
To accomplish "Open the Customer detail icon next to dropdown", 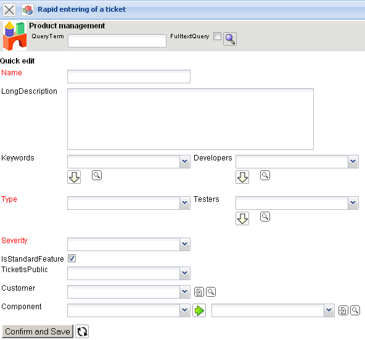I will pos(199,292).
